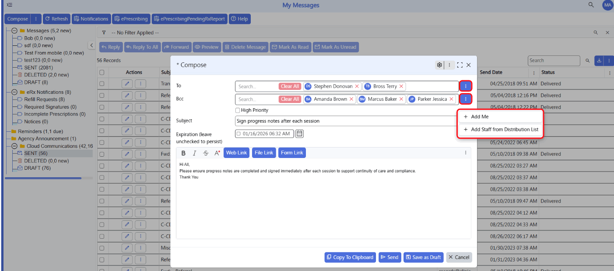The width and height of the screenshot is (614, 271).
Task: Remove Stephen Donovan from To recipients
Action: pyautogui.click(x=357, y=86)
